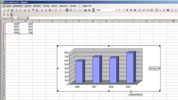The width and height of the screenshot is (178, 100).
Task: Click the select-all corner button
Action: click(3, 21)
